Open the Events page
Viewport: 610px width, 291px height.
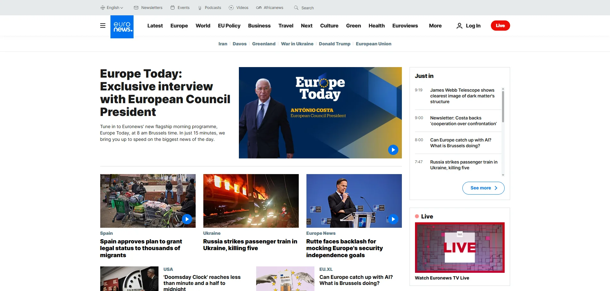180,8
